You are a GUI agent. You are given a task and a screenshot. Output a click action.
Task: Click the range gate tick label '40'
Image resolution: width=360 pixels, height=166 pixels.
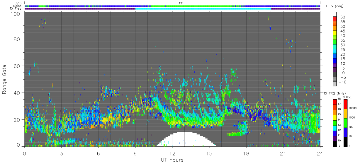[x=17, y=93]
